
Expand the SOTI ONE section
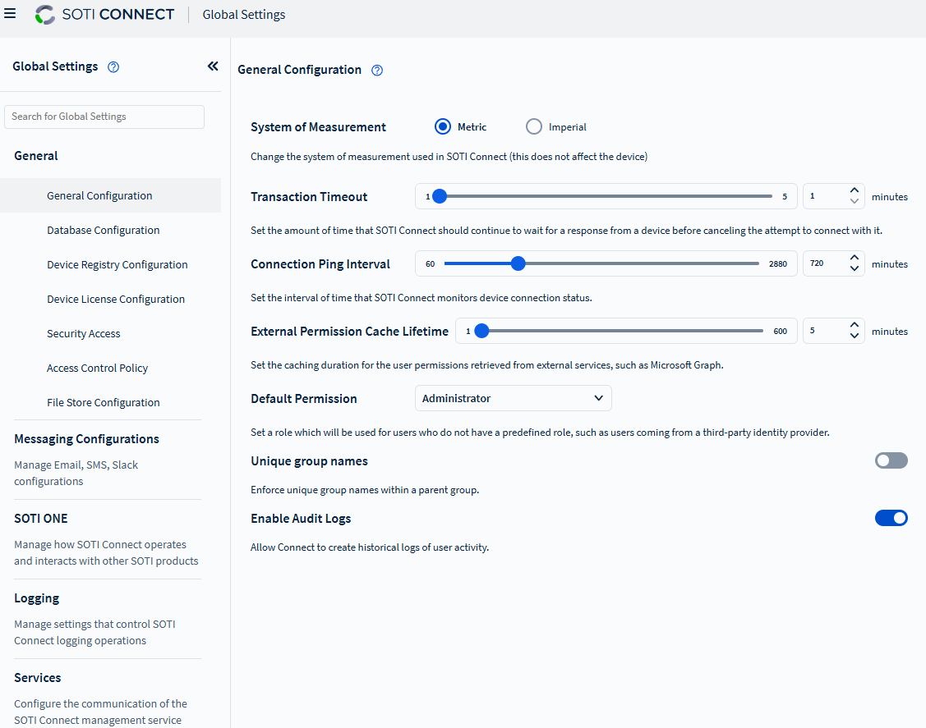(x=41, y=519)
